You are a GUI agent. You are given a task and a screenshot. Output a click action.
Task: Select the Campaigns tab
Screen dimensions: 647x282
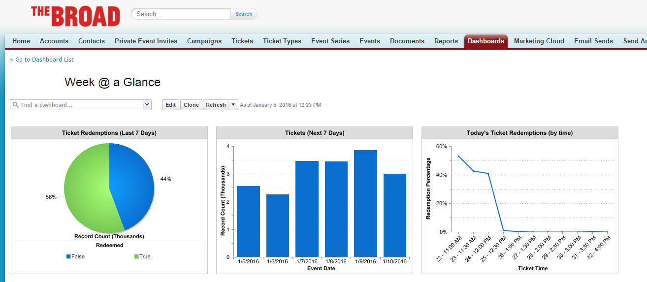(204, 41)
